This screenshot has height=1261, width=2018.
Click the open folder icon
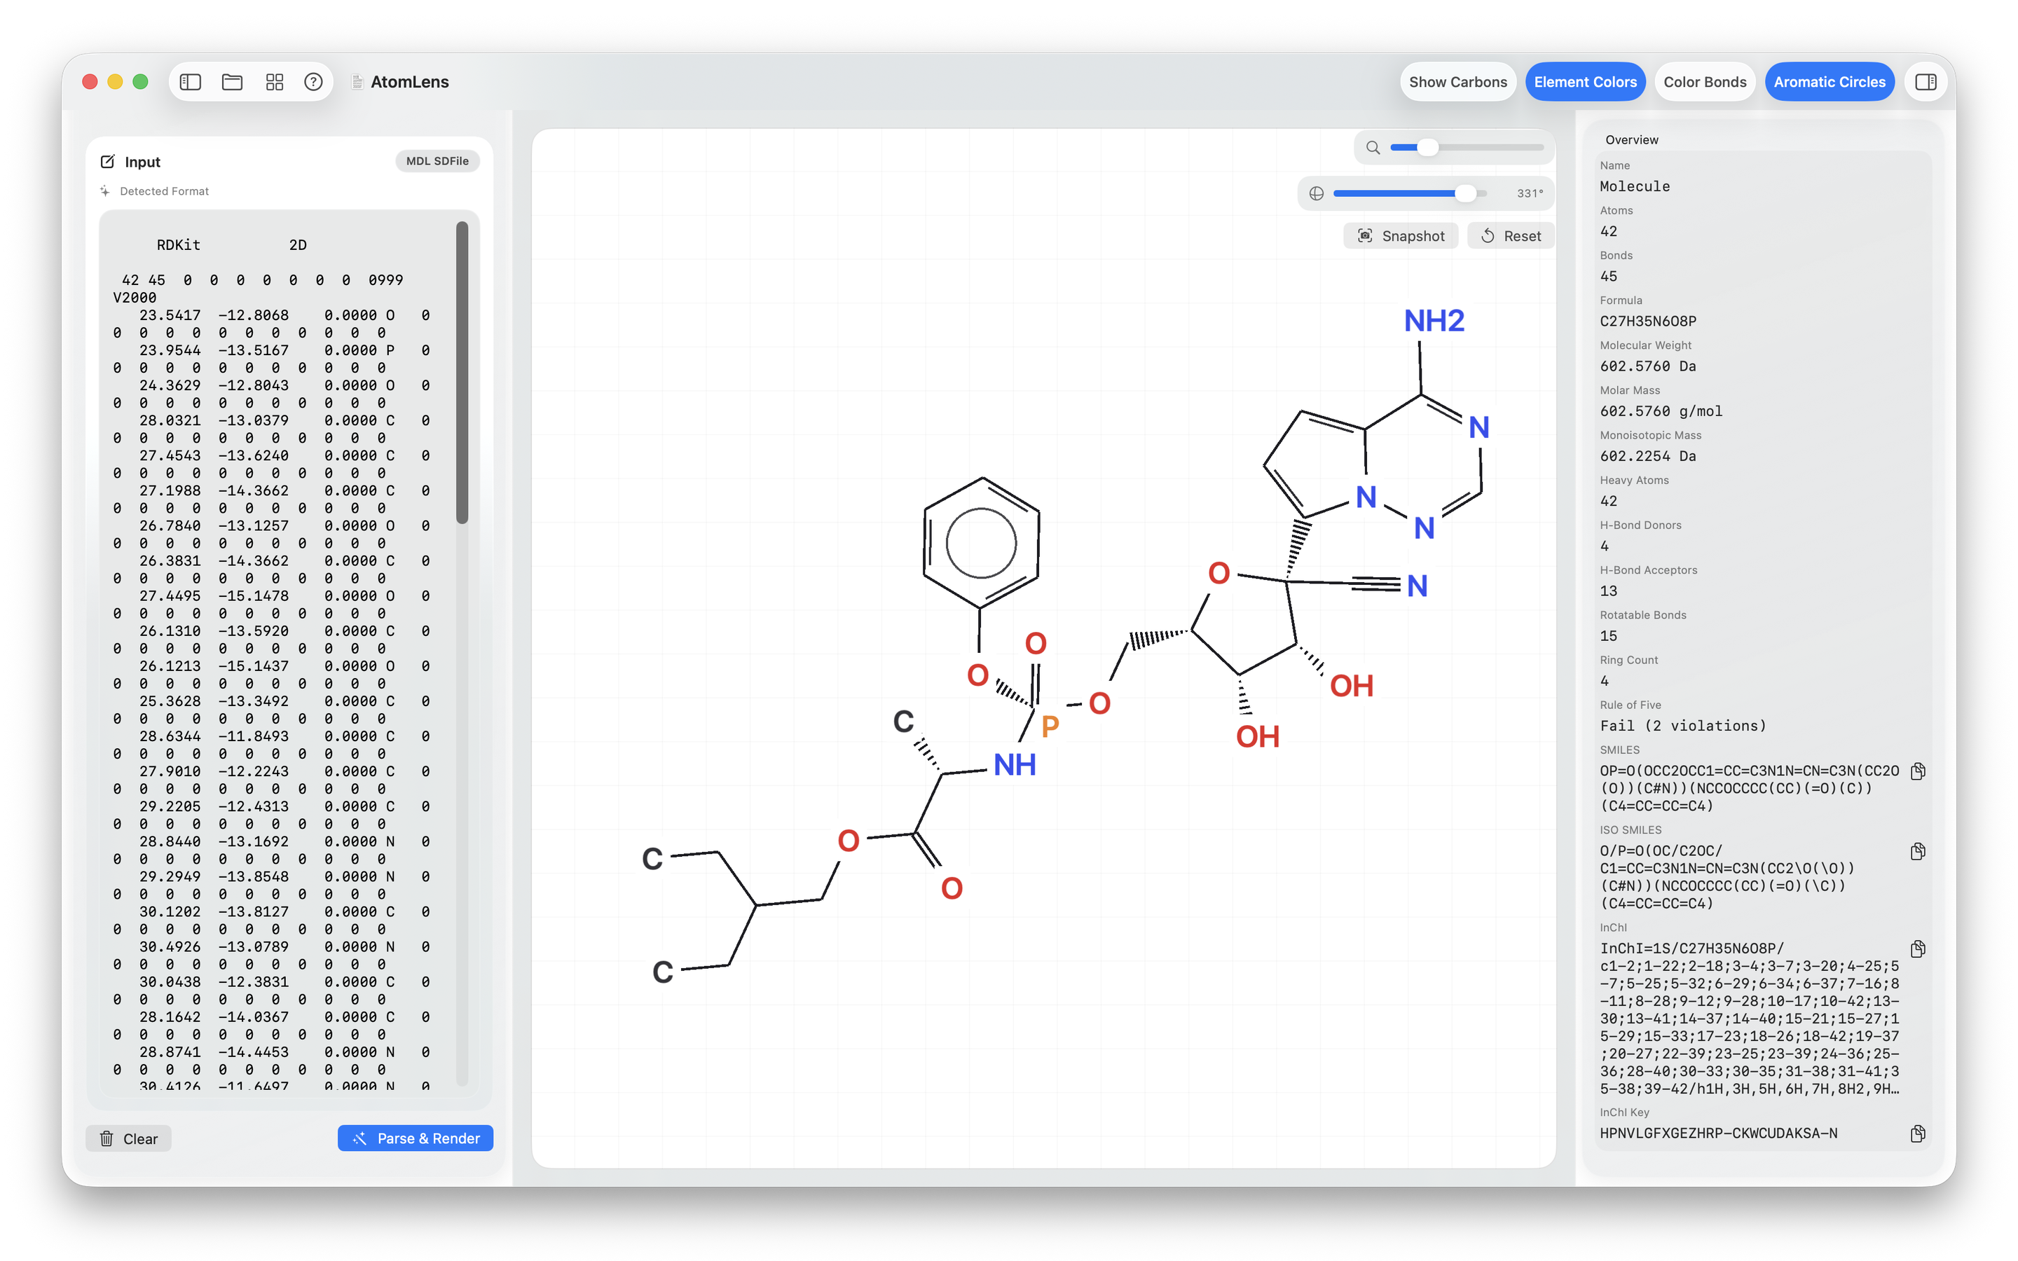[x=232, y=82]
